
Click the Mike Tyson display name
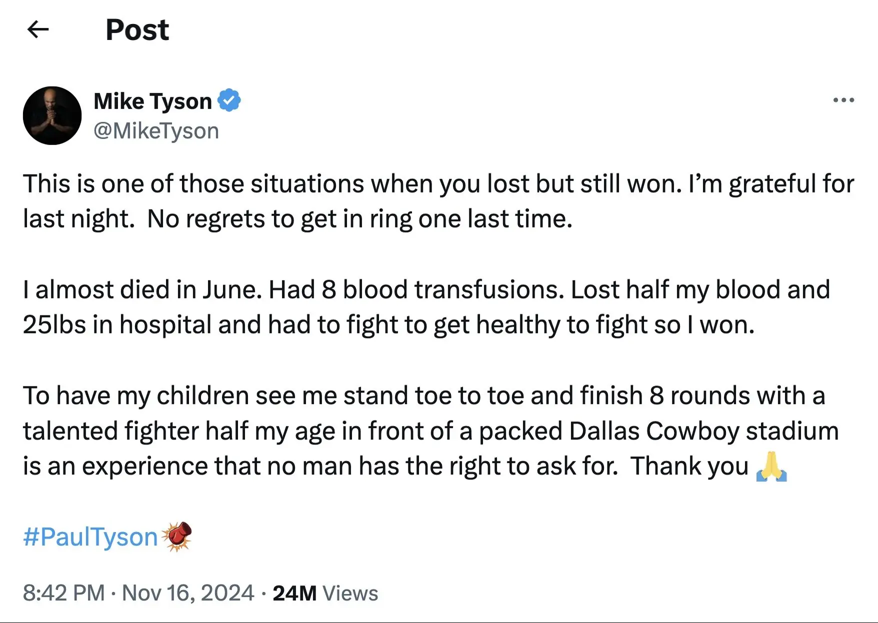(151, 100)
